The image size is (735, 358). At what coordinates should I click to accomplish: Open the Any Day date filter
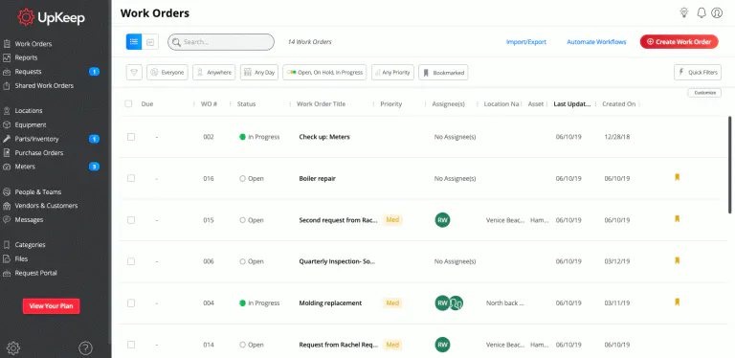pyautogui.click(x=259, y=73)
